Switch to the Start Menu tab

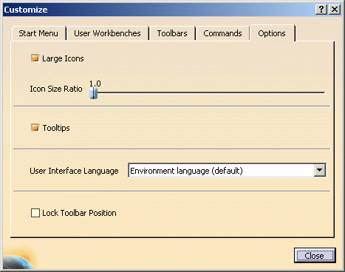click(x=38, y=33)
